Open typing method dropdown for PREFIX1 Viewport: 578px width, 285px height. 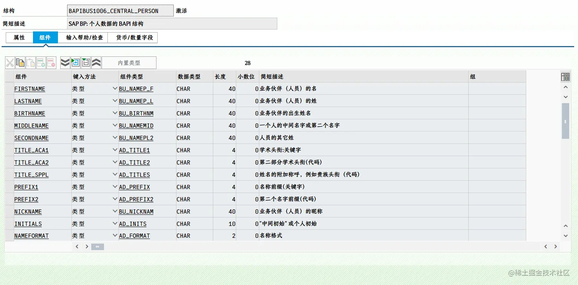pos(115,187)
